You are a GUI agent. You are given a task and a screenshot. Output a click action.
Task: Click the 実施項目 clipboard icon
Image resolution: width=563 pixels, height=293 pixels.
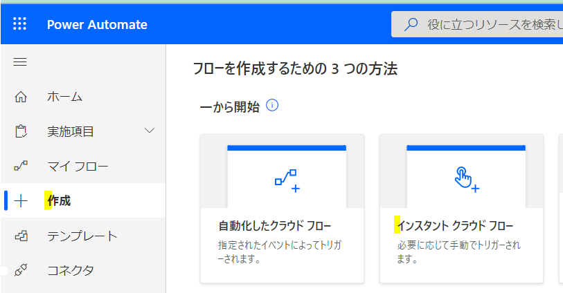(x=20, y=131)
